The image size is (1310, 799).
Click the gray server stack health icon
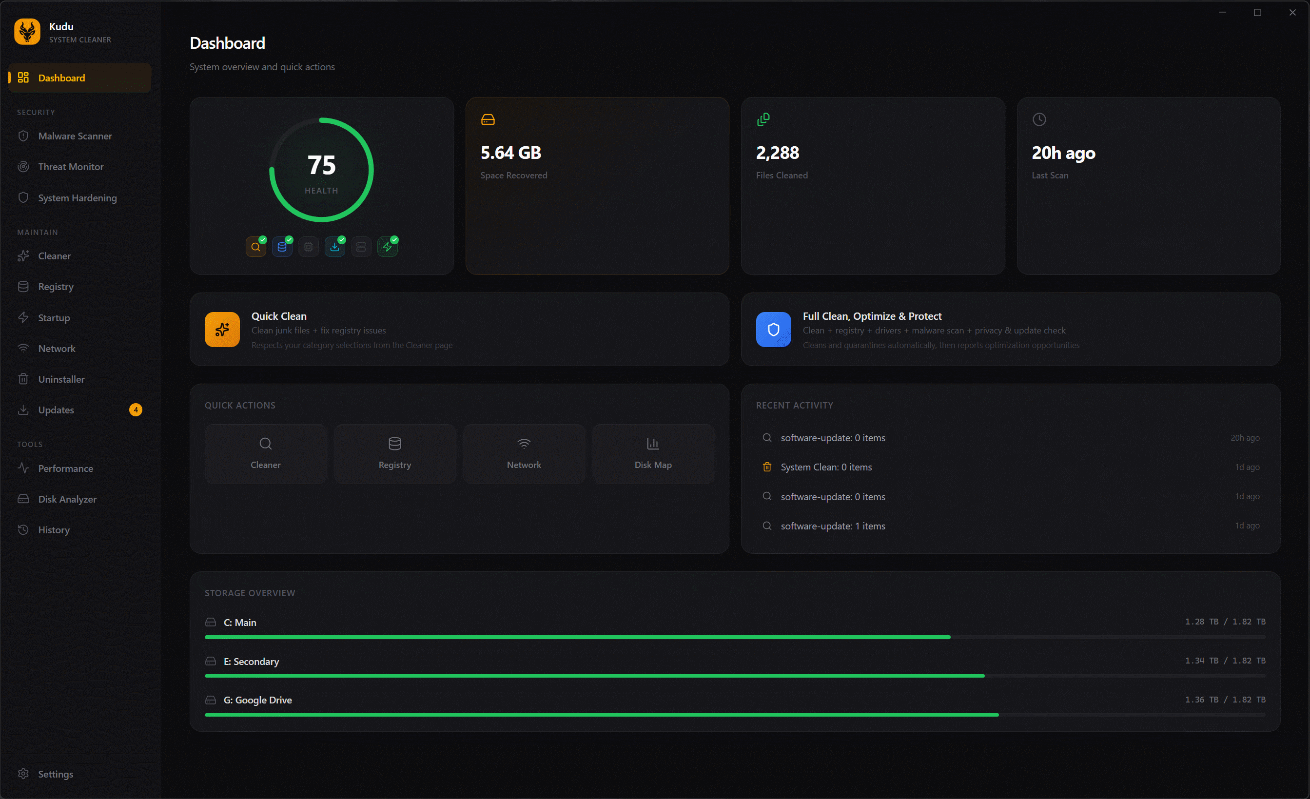(x=361, y=247)
